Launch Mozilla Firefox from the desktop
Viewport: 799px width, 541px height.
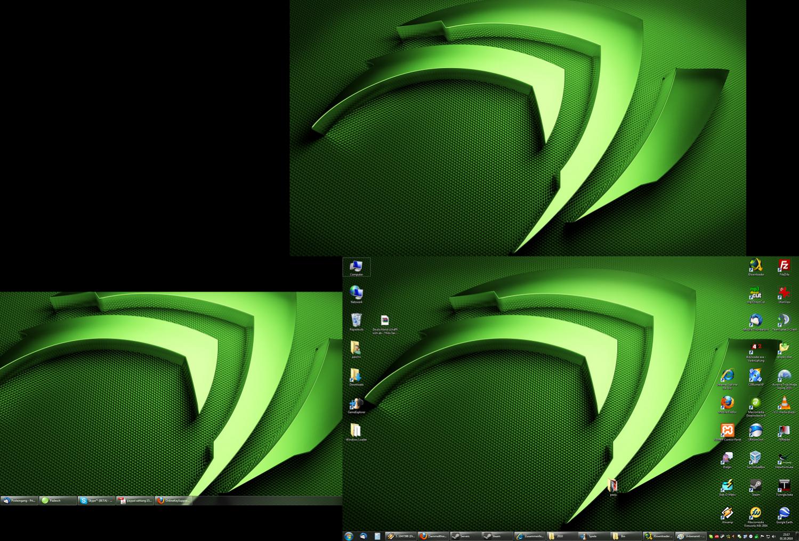coord(727,405)
